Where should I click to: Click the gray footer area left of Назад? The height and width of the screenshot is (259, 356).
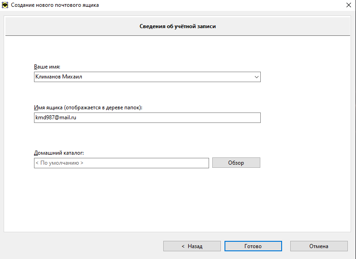click(x=82, y=246)
